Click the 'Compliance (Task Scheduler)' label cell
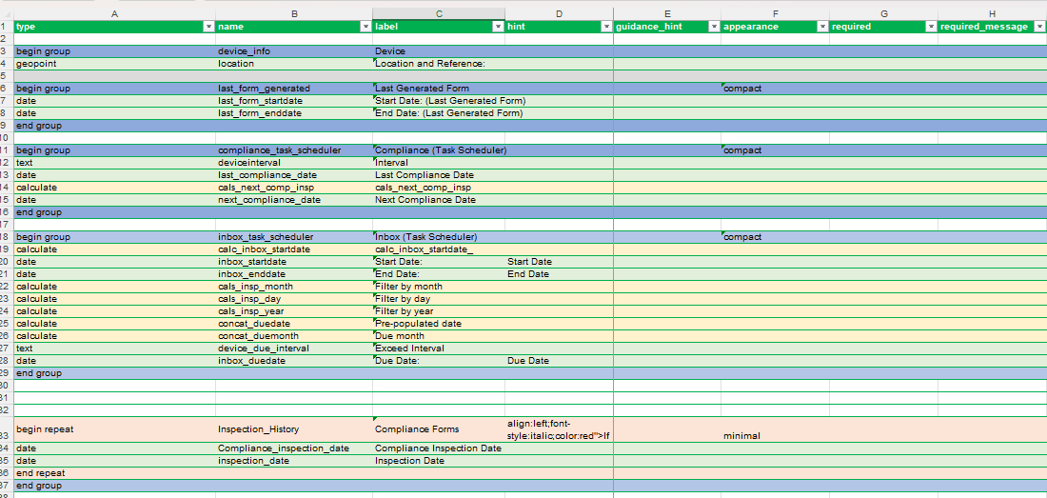Screen dimensions: 1047x498 (x=439, y=150)
